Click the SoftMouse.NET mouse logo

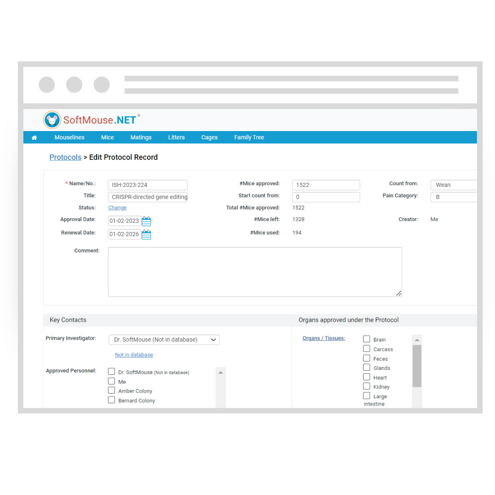click(x=52, y=120)
